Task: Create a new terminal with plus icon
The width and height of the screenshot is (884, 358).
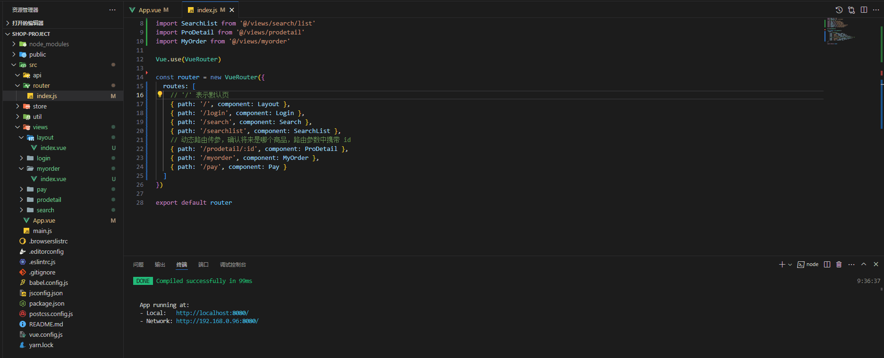Action: [782, 265]
